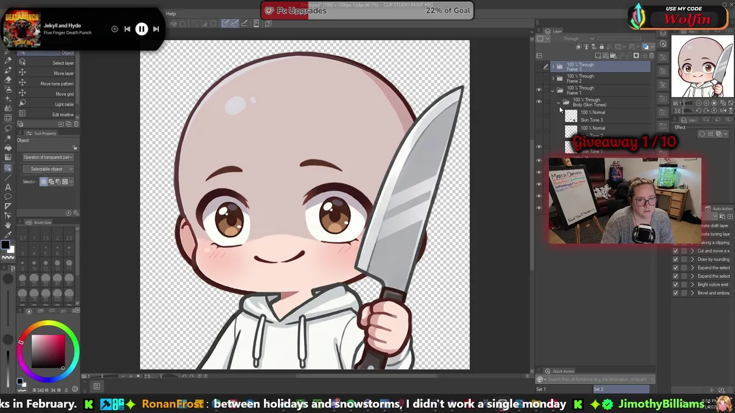Select the Balloon tool

pos(8,196)
